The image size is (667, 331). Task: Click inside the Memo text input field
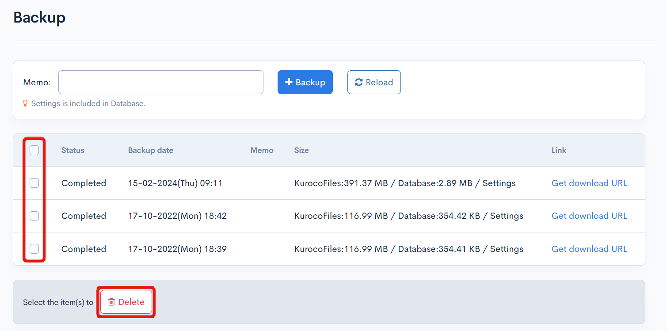(160, 82)
